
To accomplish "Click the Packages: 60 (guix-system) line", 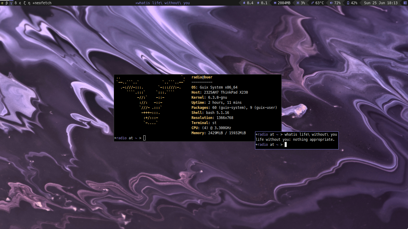I will pos(234,108).
